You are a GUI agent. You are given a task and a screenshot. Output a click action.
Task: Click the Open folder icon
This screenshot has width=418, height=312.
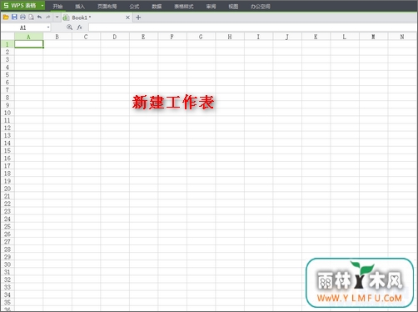pyautogui.click(x=6, y=18)
